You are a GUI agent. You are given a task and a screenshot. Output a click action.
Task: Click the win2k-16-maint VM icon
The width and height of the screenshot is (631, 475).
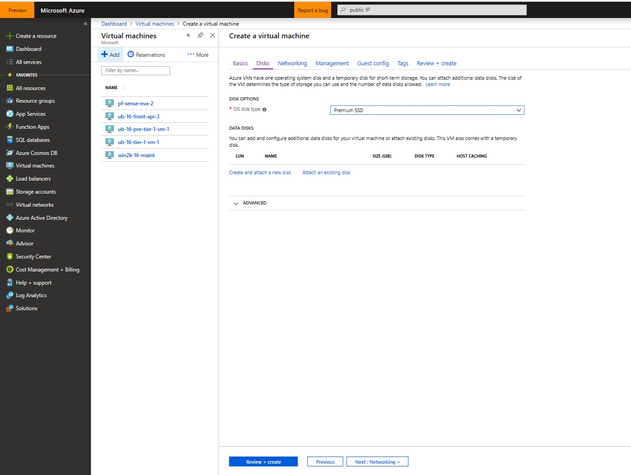click(109, 155)
